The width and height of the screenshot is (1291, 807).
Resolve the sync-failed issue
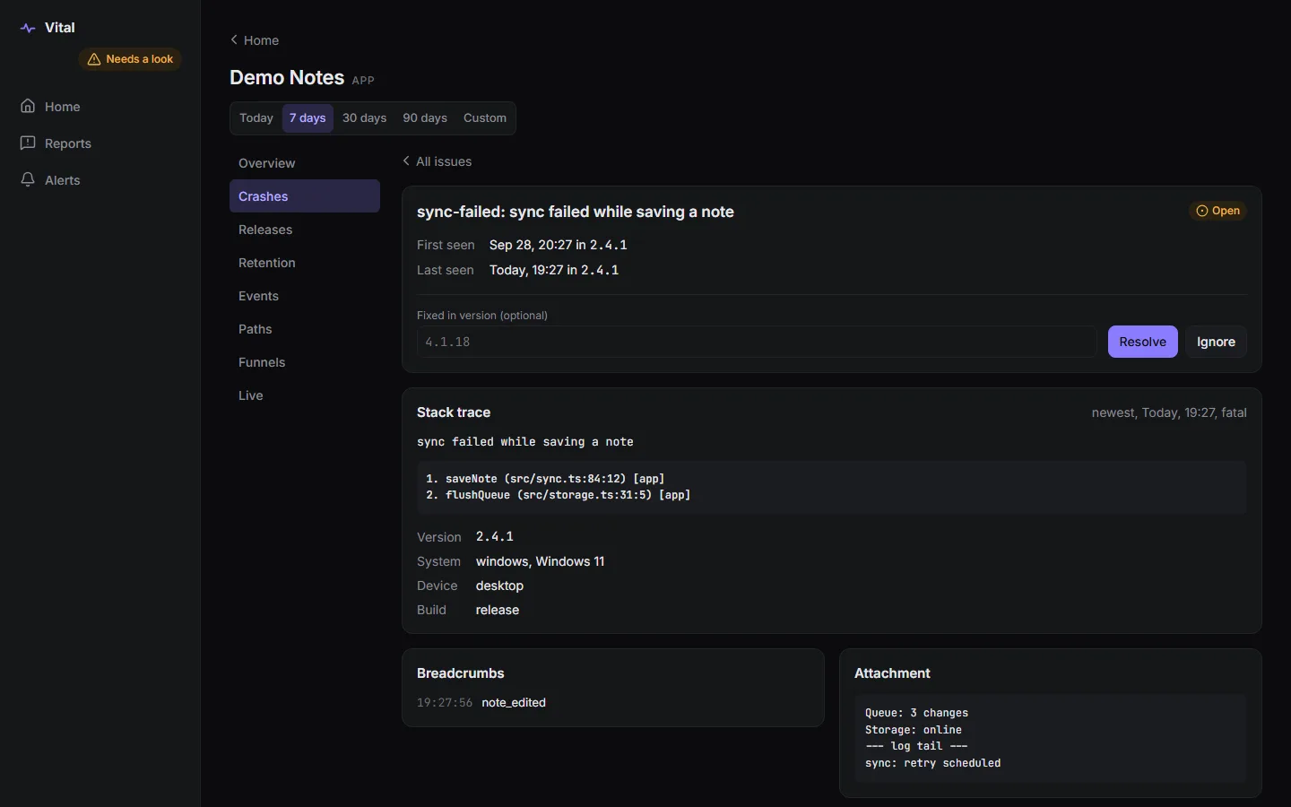[1143, 342]
